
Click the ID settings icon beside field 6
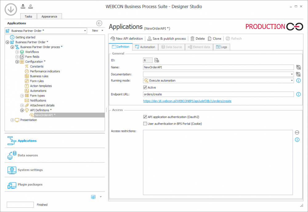click(x=156, y=60)
